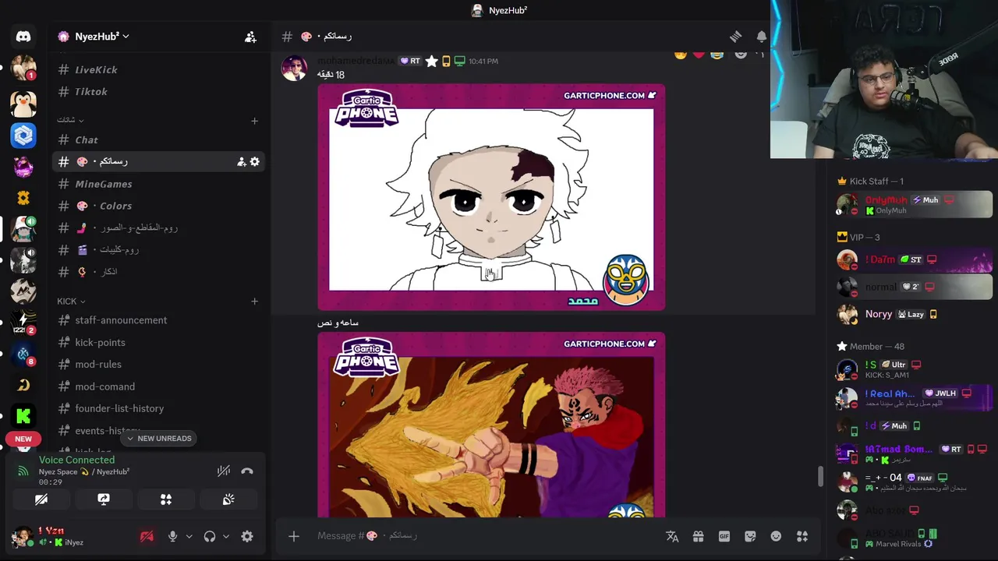Create channel in شاتات category

point(254,121)
